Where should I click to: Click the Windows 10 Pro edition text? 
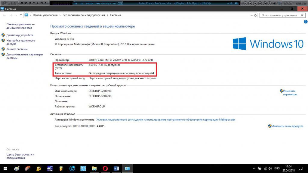64,39
